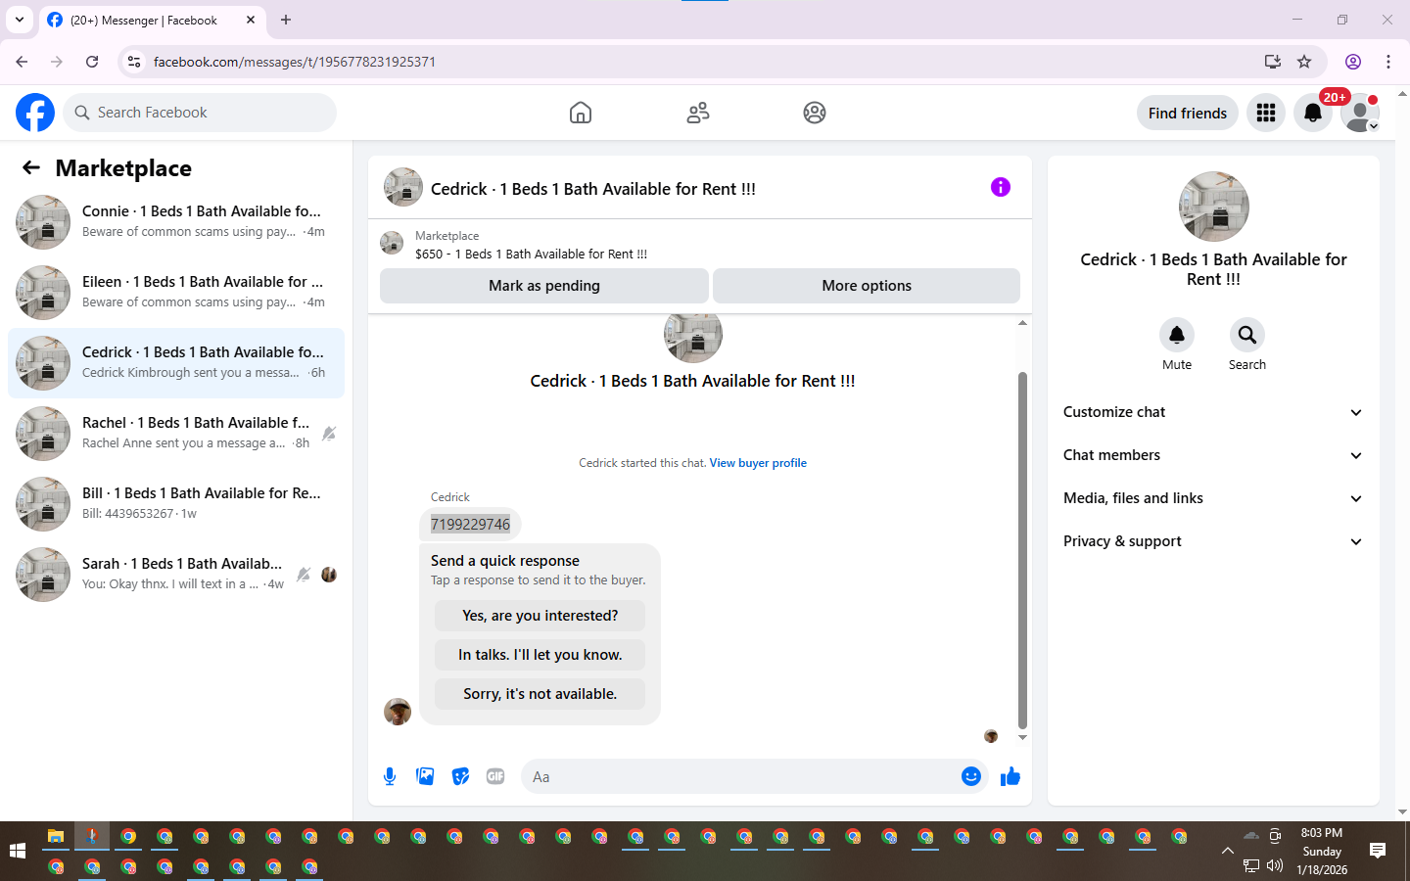This screenshot has width=1410, height=881.
Task: Click the address bar URL
Action: tap(295, 62)
